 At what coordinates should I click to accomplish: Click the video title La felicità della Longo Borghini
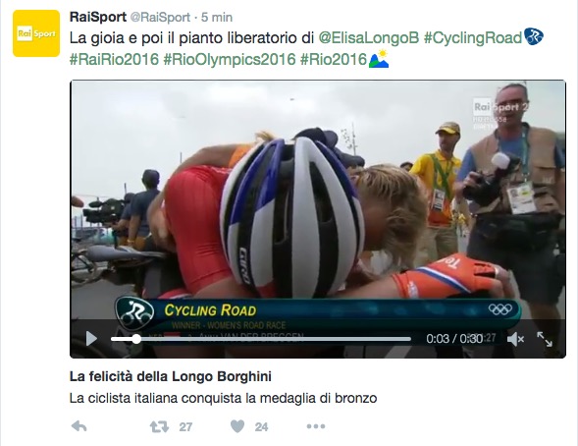click(171, 376)
